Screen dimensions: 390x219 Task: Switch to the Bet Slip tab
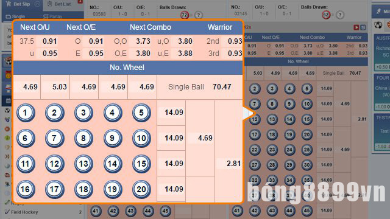pos(22,4)
